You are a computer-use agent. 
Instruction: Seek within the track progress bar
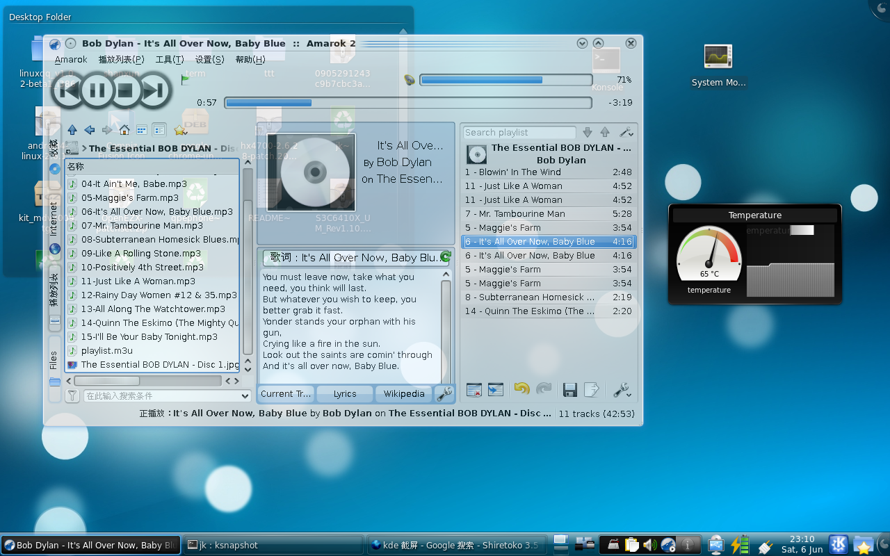click(x=408, y=103)
